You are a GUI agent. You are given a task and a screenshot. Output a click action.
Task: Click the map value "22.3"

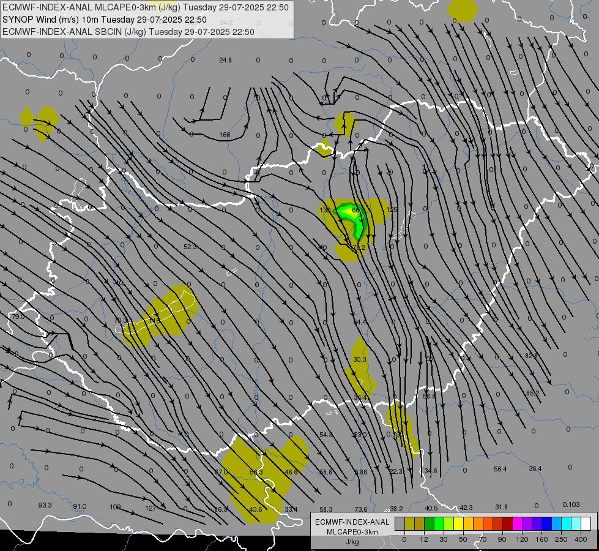(x=396, y=471)
